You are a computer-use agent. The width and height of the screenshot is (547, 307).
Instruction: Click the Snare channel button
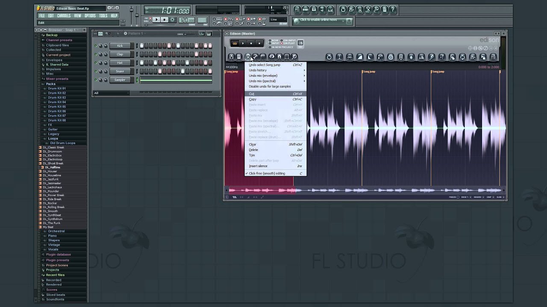pos(120,71)
